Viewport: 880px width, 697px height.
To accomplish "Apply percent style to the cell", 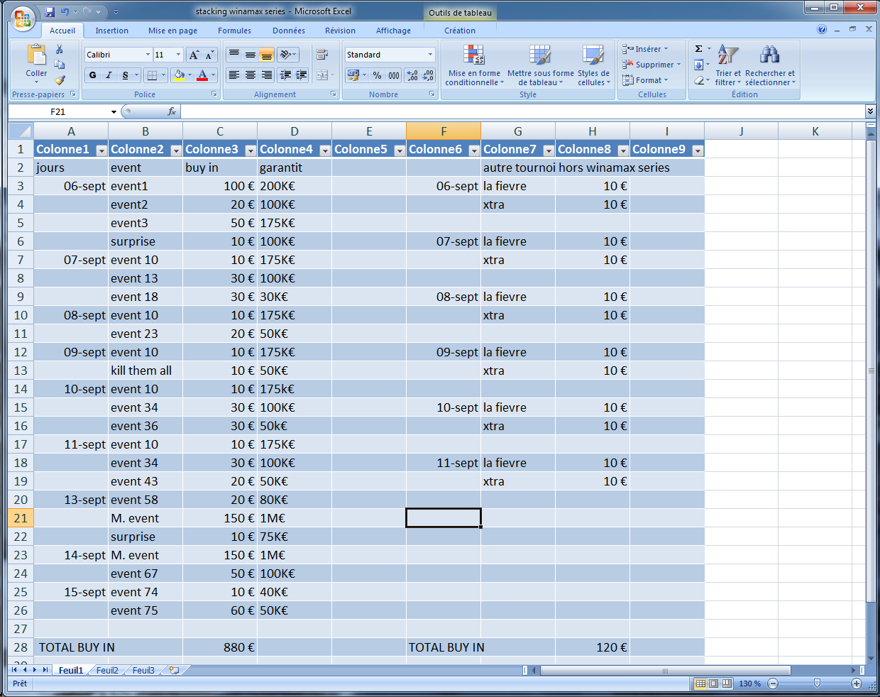I will coord(377,75).
